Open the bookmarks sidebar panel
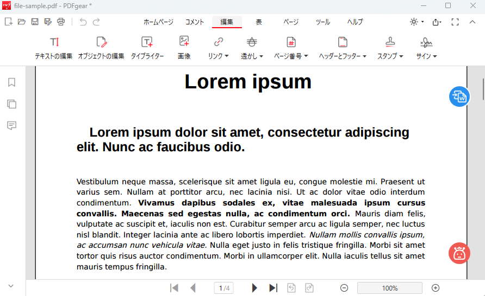 (x=12, y=82)
